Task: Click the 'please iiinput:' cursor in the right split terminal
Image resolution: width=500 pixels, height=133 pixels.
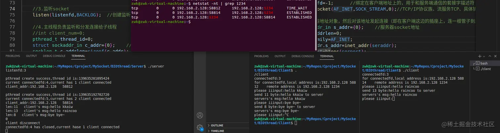Action: click(x=394, y=99)
